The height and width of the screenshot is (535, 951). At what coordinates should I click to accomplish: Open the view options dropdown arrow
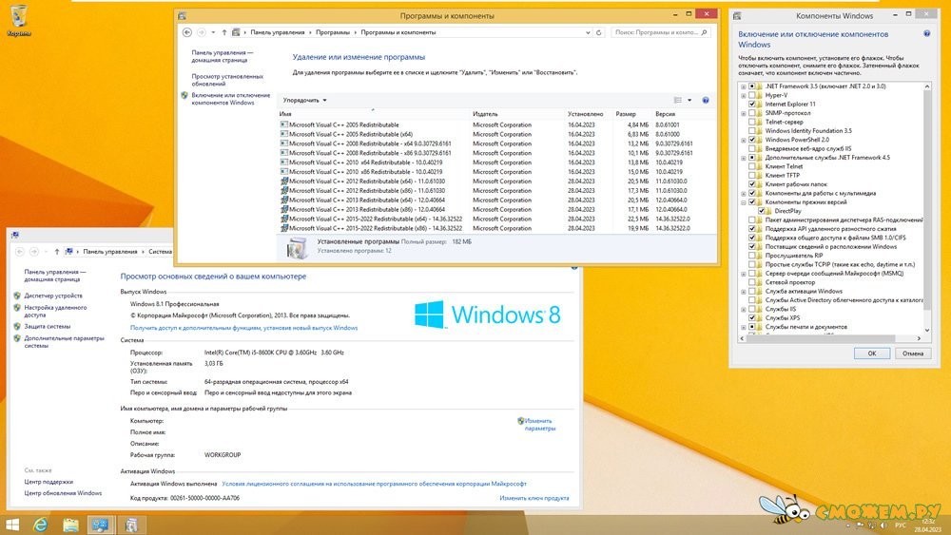[x=689, y=101]
